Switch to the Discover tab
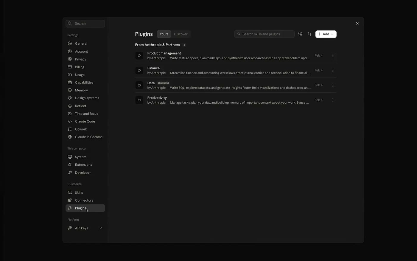The image size is (417, 261). coord(181,34)
